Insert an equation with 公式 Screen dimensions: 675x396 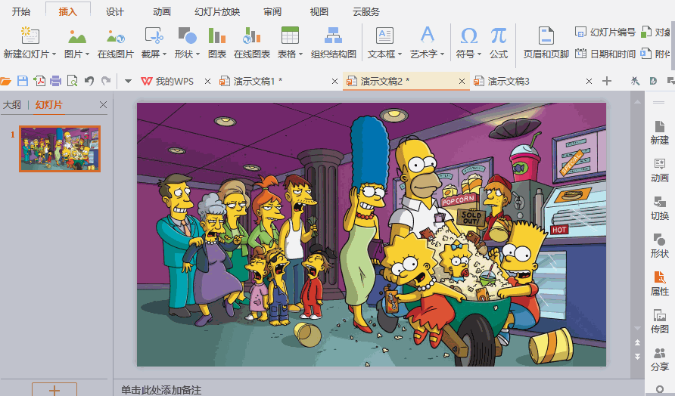click(x=499, y=36)
